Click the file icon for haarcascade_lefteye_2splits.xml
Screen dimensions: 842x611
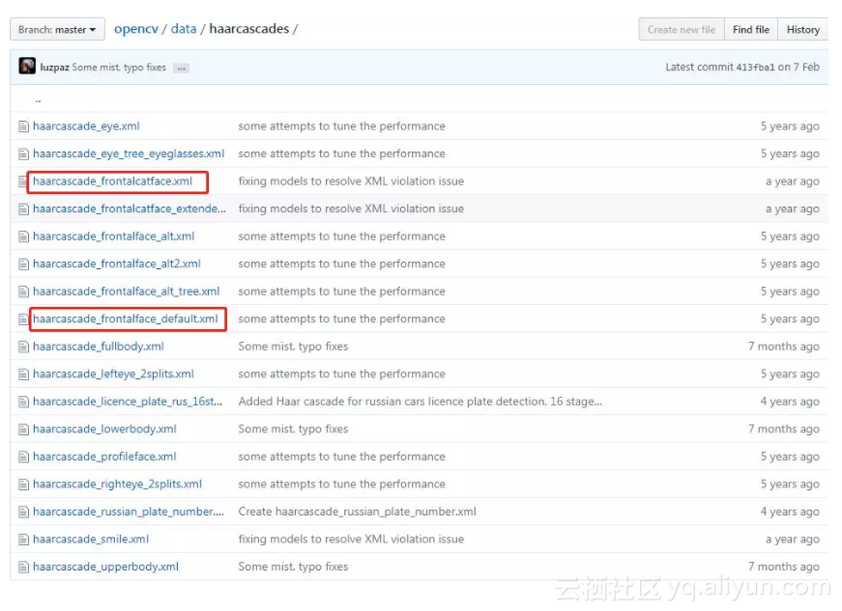click(23, 375)
